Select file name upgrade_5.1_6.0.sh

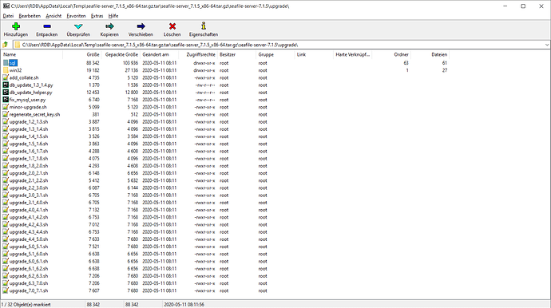pyautogui.click(x=29, y=254)
